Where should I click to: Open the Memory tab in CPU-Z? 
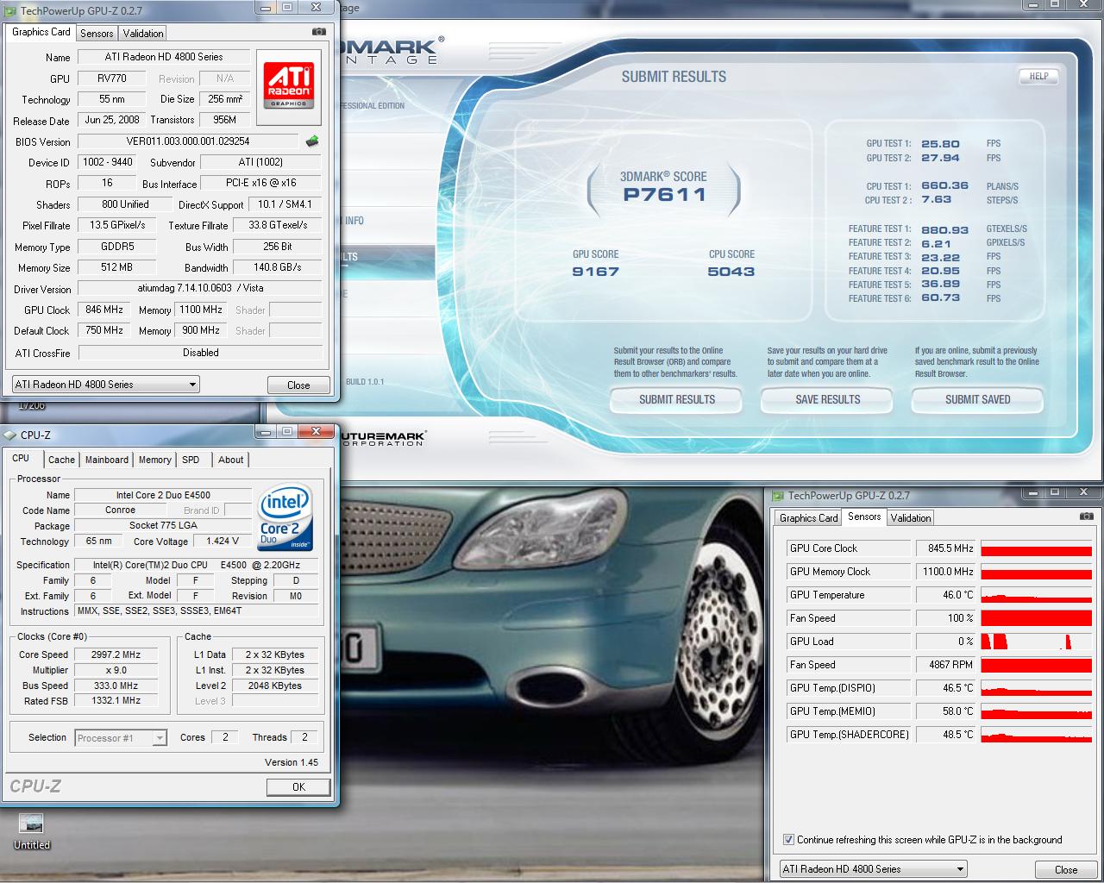click(155, 460)
